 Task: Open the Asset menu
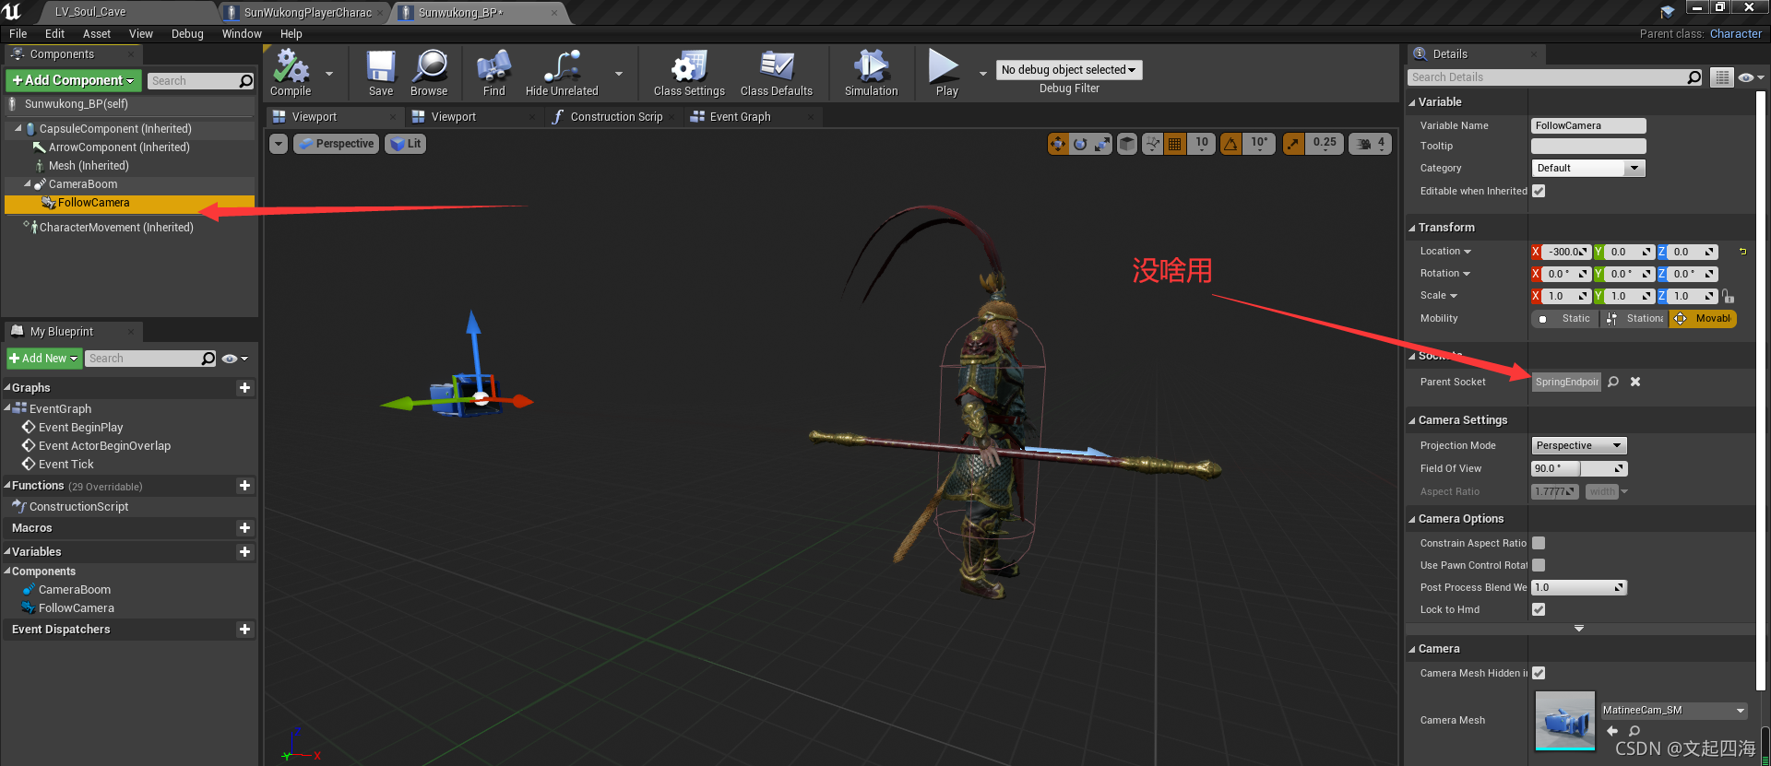pyautogui.click(x=97, y=34)
